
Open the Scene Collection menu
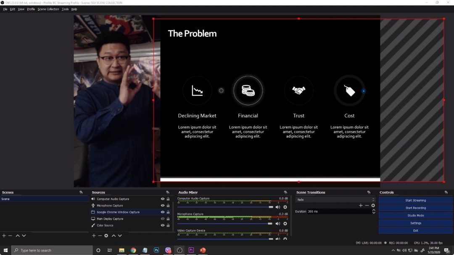[48, 9]
